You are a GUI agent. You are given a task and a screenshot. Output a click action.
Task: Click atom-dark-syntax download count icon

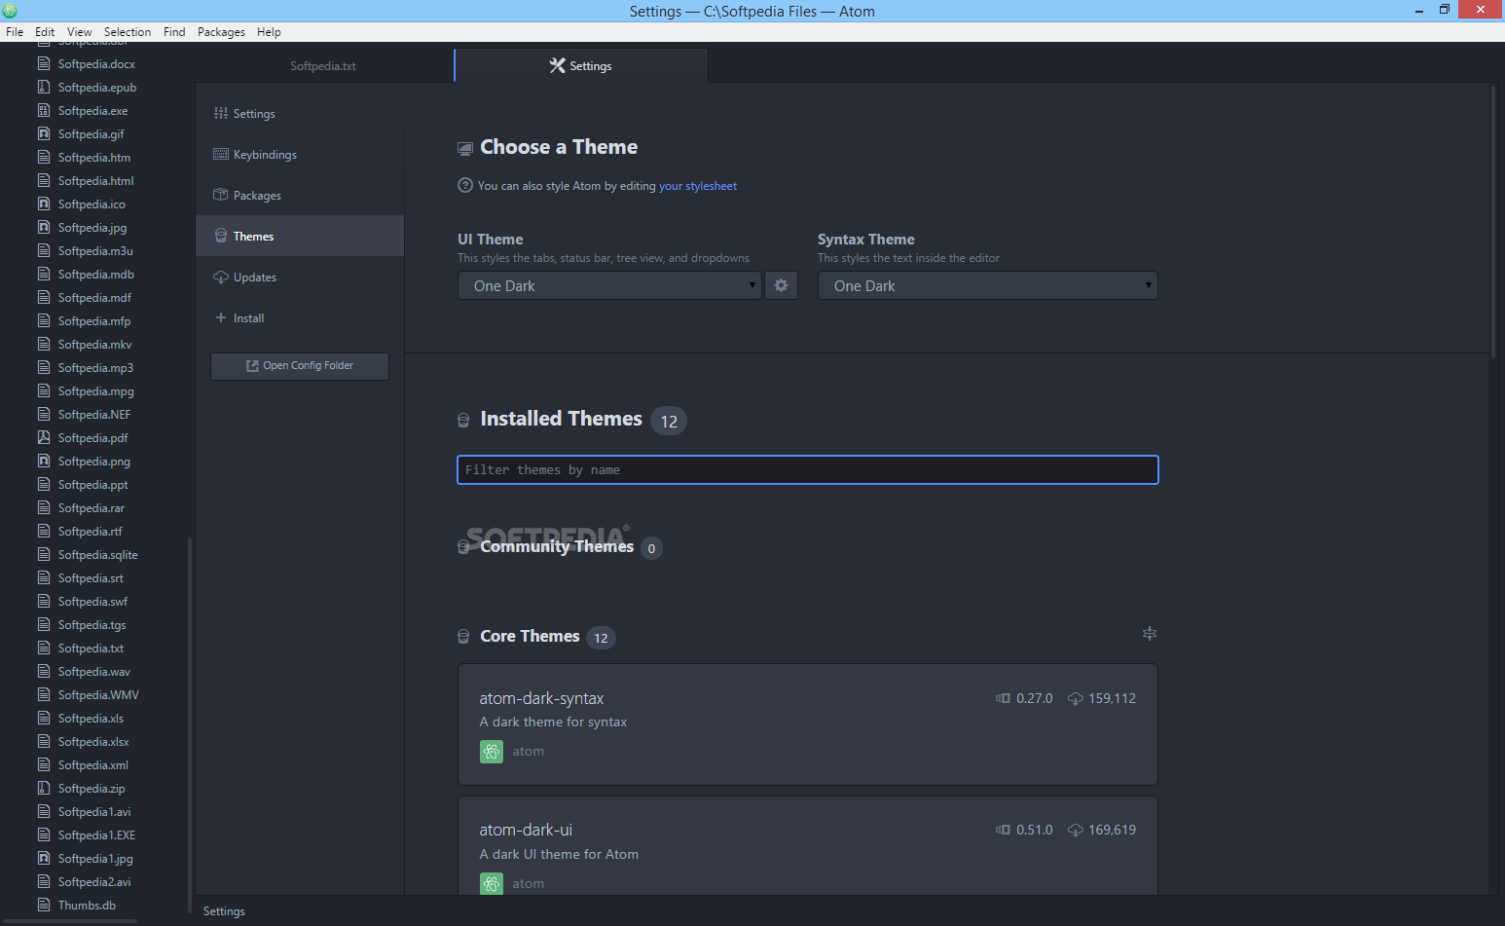1076,698
